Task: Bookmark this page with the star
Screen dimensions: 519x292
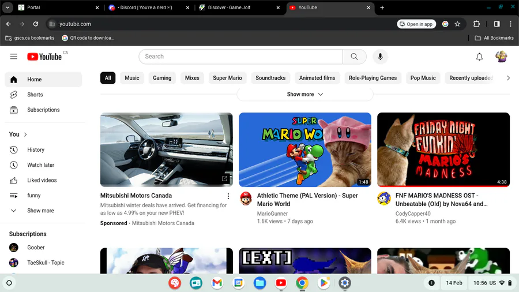Action: click(x=457, y=24)
